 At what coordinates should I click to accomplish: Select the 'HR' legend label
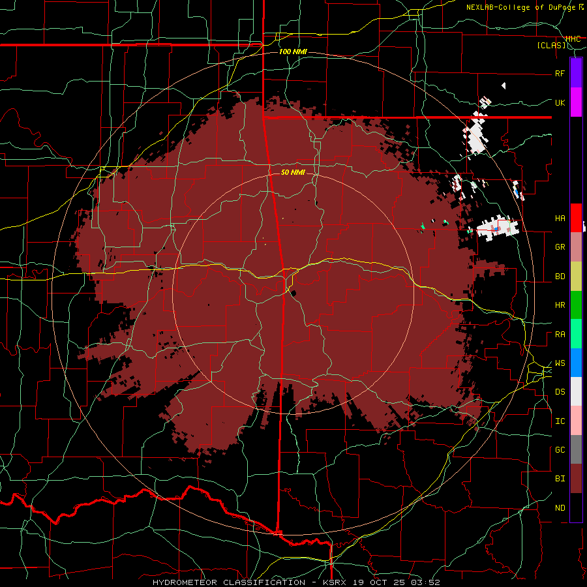click(x=560, y=305)
